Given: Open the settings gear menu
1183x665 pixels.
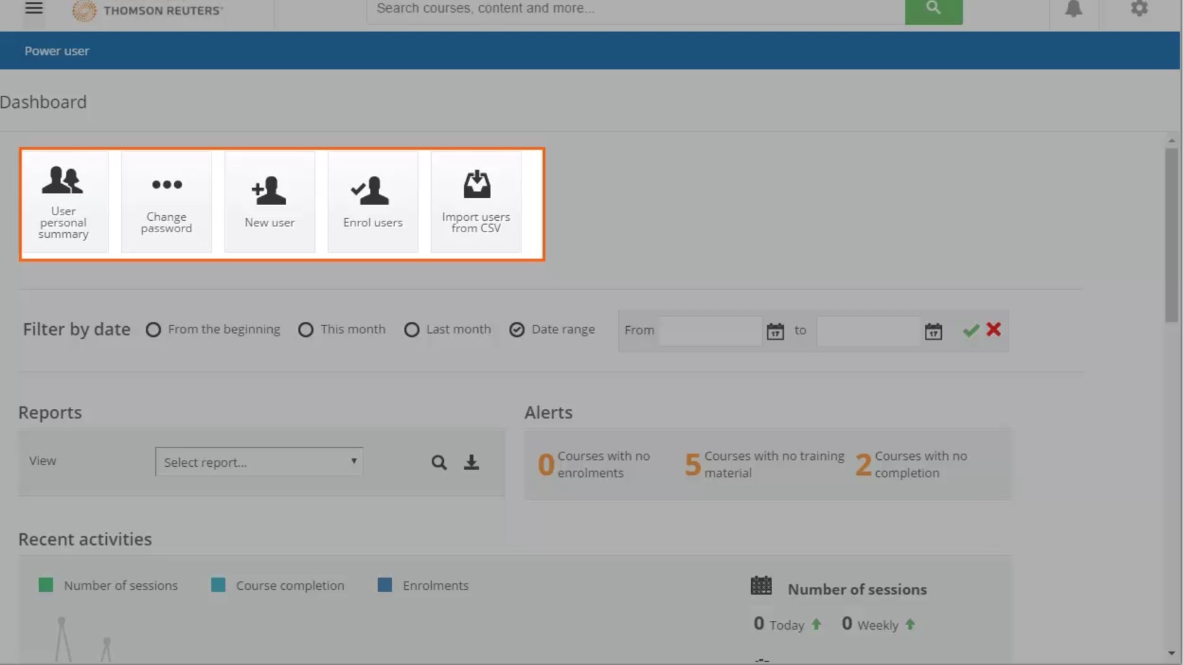Looking at the screenshot, I should (x=1139, y=9).
